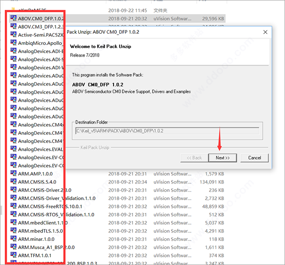Click the ARM.Musca_A1_BSP file name
This screenshot has height=265, width=285.
tap(47, 247)
